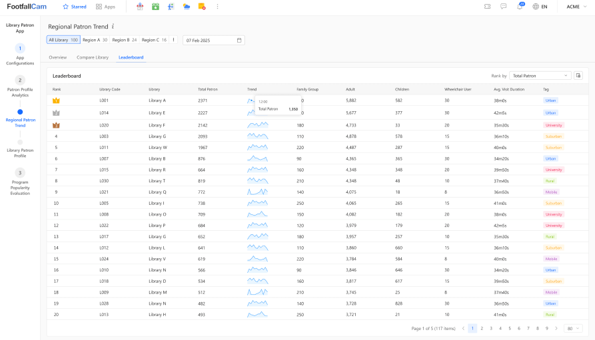The height and width of the screenshot is (340, 595).
Task: Open Library Patron Profile sidebar item
Action: pos(20,148)
